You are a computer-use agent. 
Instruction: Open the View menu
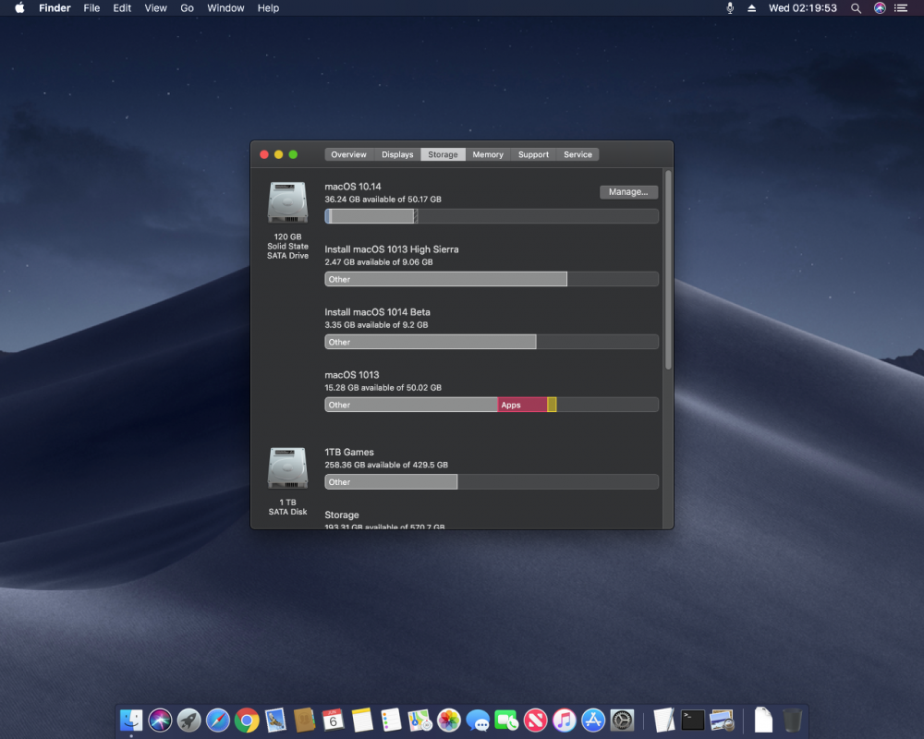click(x=155, y=8)
